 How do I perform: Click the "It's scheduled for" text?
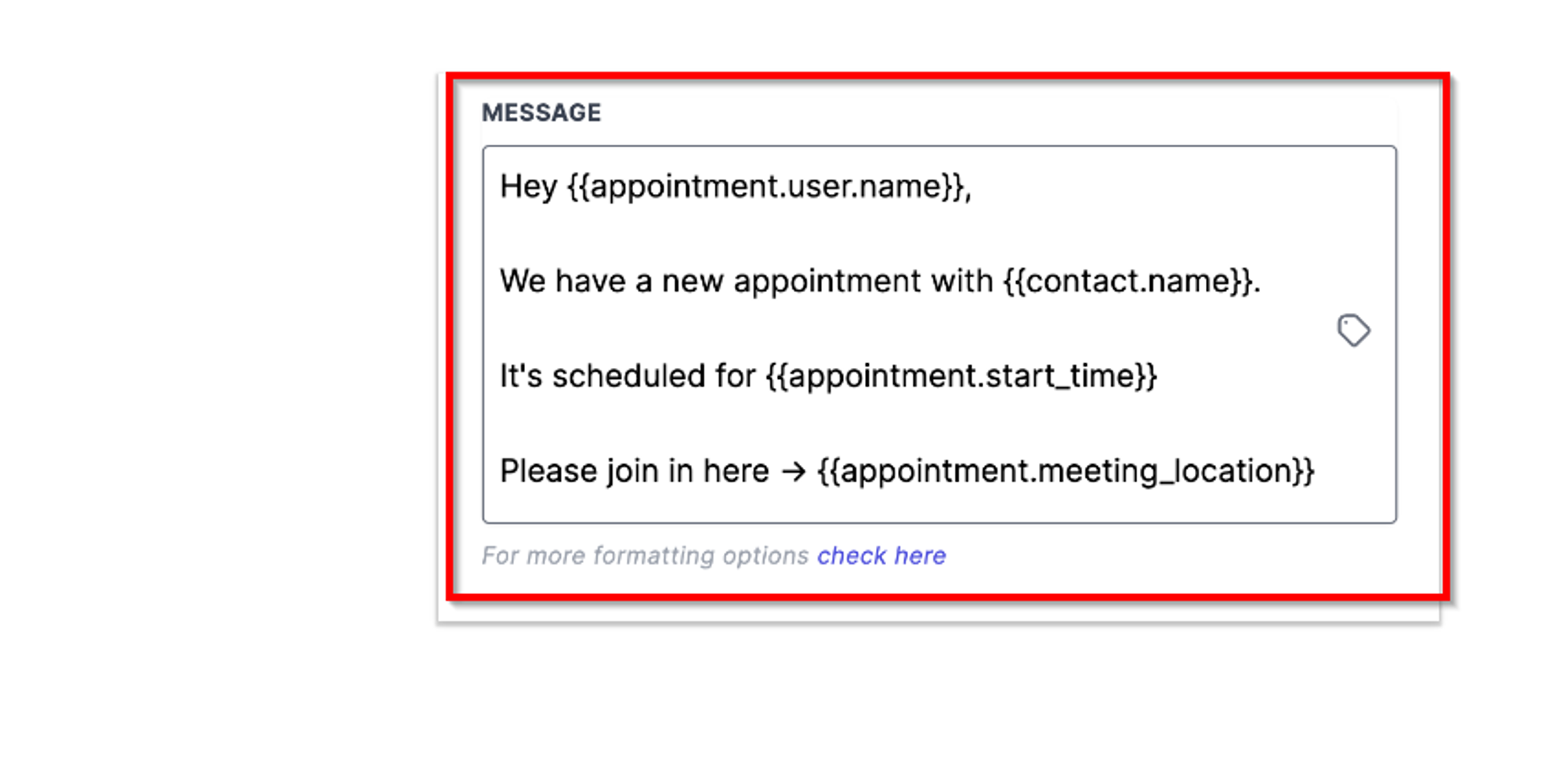[628, 376]
